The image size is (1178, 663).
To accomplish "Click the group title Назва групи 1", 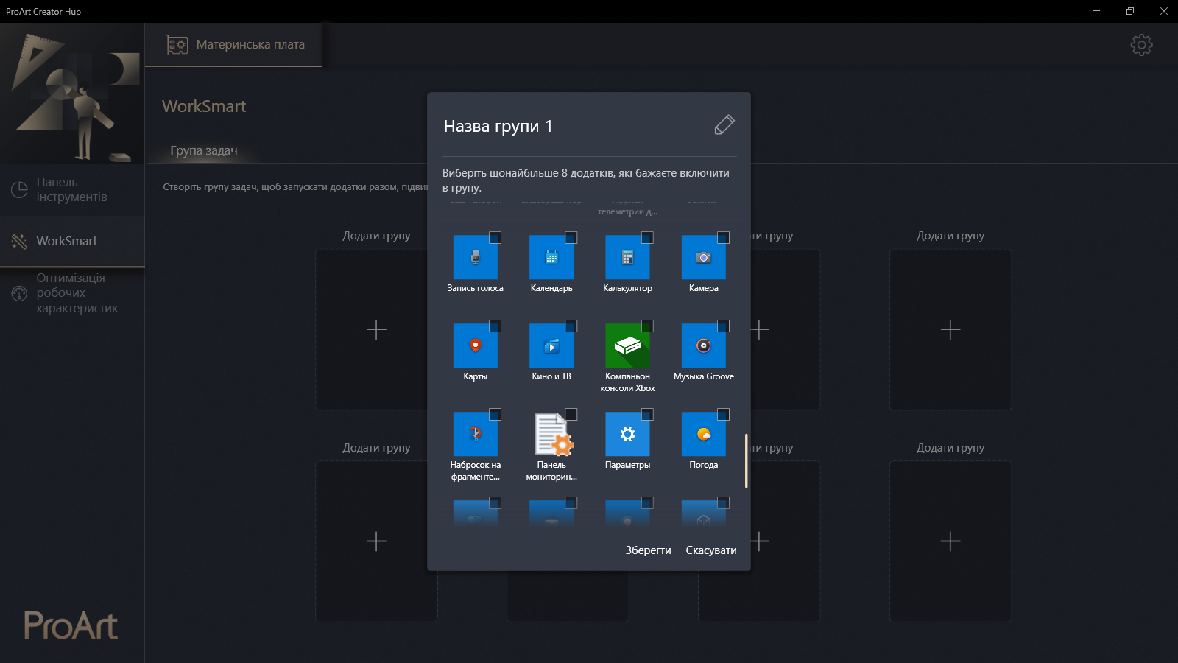I will 498,126.
